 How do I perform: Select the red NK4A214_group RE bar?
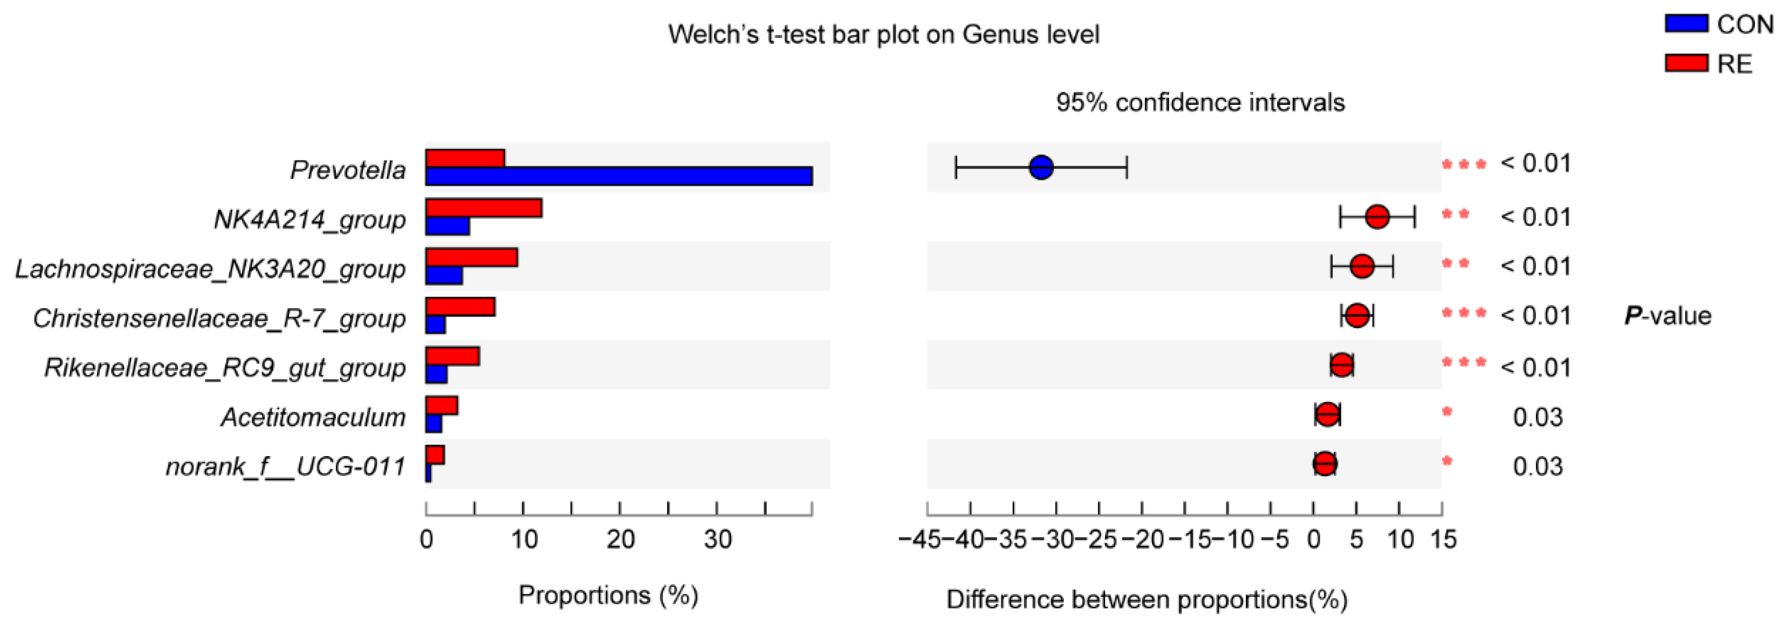point(483,208)
